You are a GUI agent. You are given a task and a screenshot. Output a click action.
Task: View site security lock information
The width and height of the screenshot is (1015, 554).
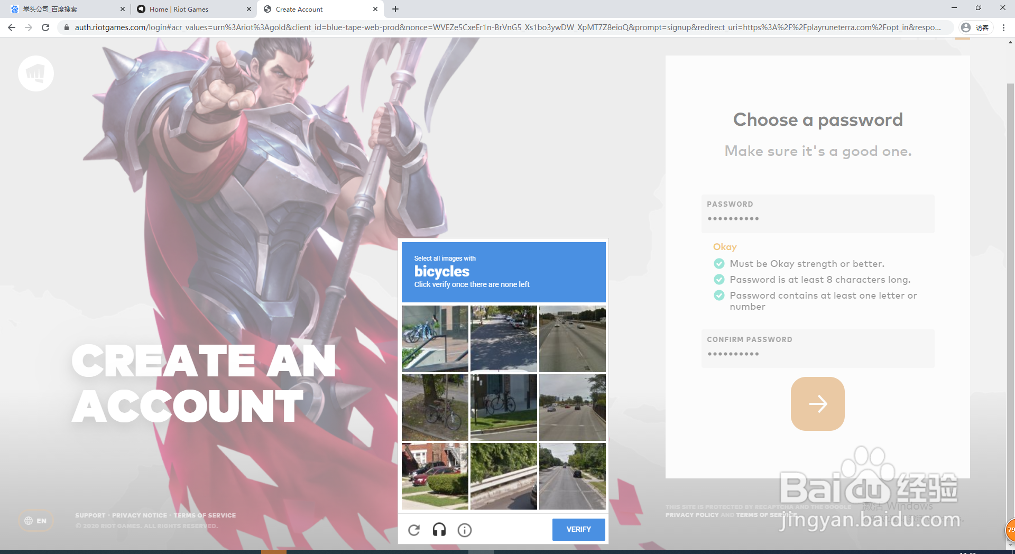click(x=67, y=27)
